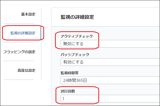The image size is (160, 106).
Task: Click the 試行回数 input field
Action: pyautogui.click(x=110, y=99)
